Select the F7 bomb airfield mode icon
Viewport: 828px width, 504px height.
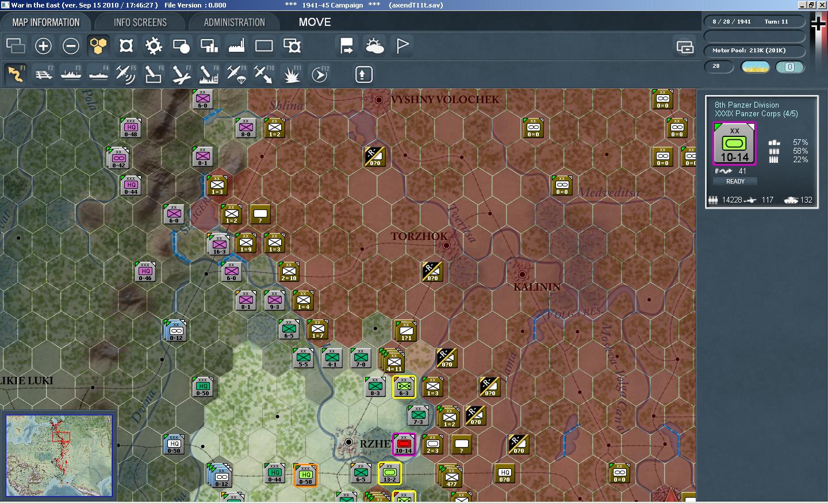181,74
